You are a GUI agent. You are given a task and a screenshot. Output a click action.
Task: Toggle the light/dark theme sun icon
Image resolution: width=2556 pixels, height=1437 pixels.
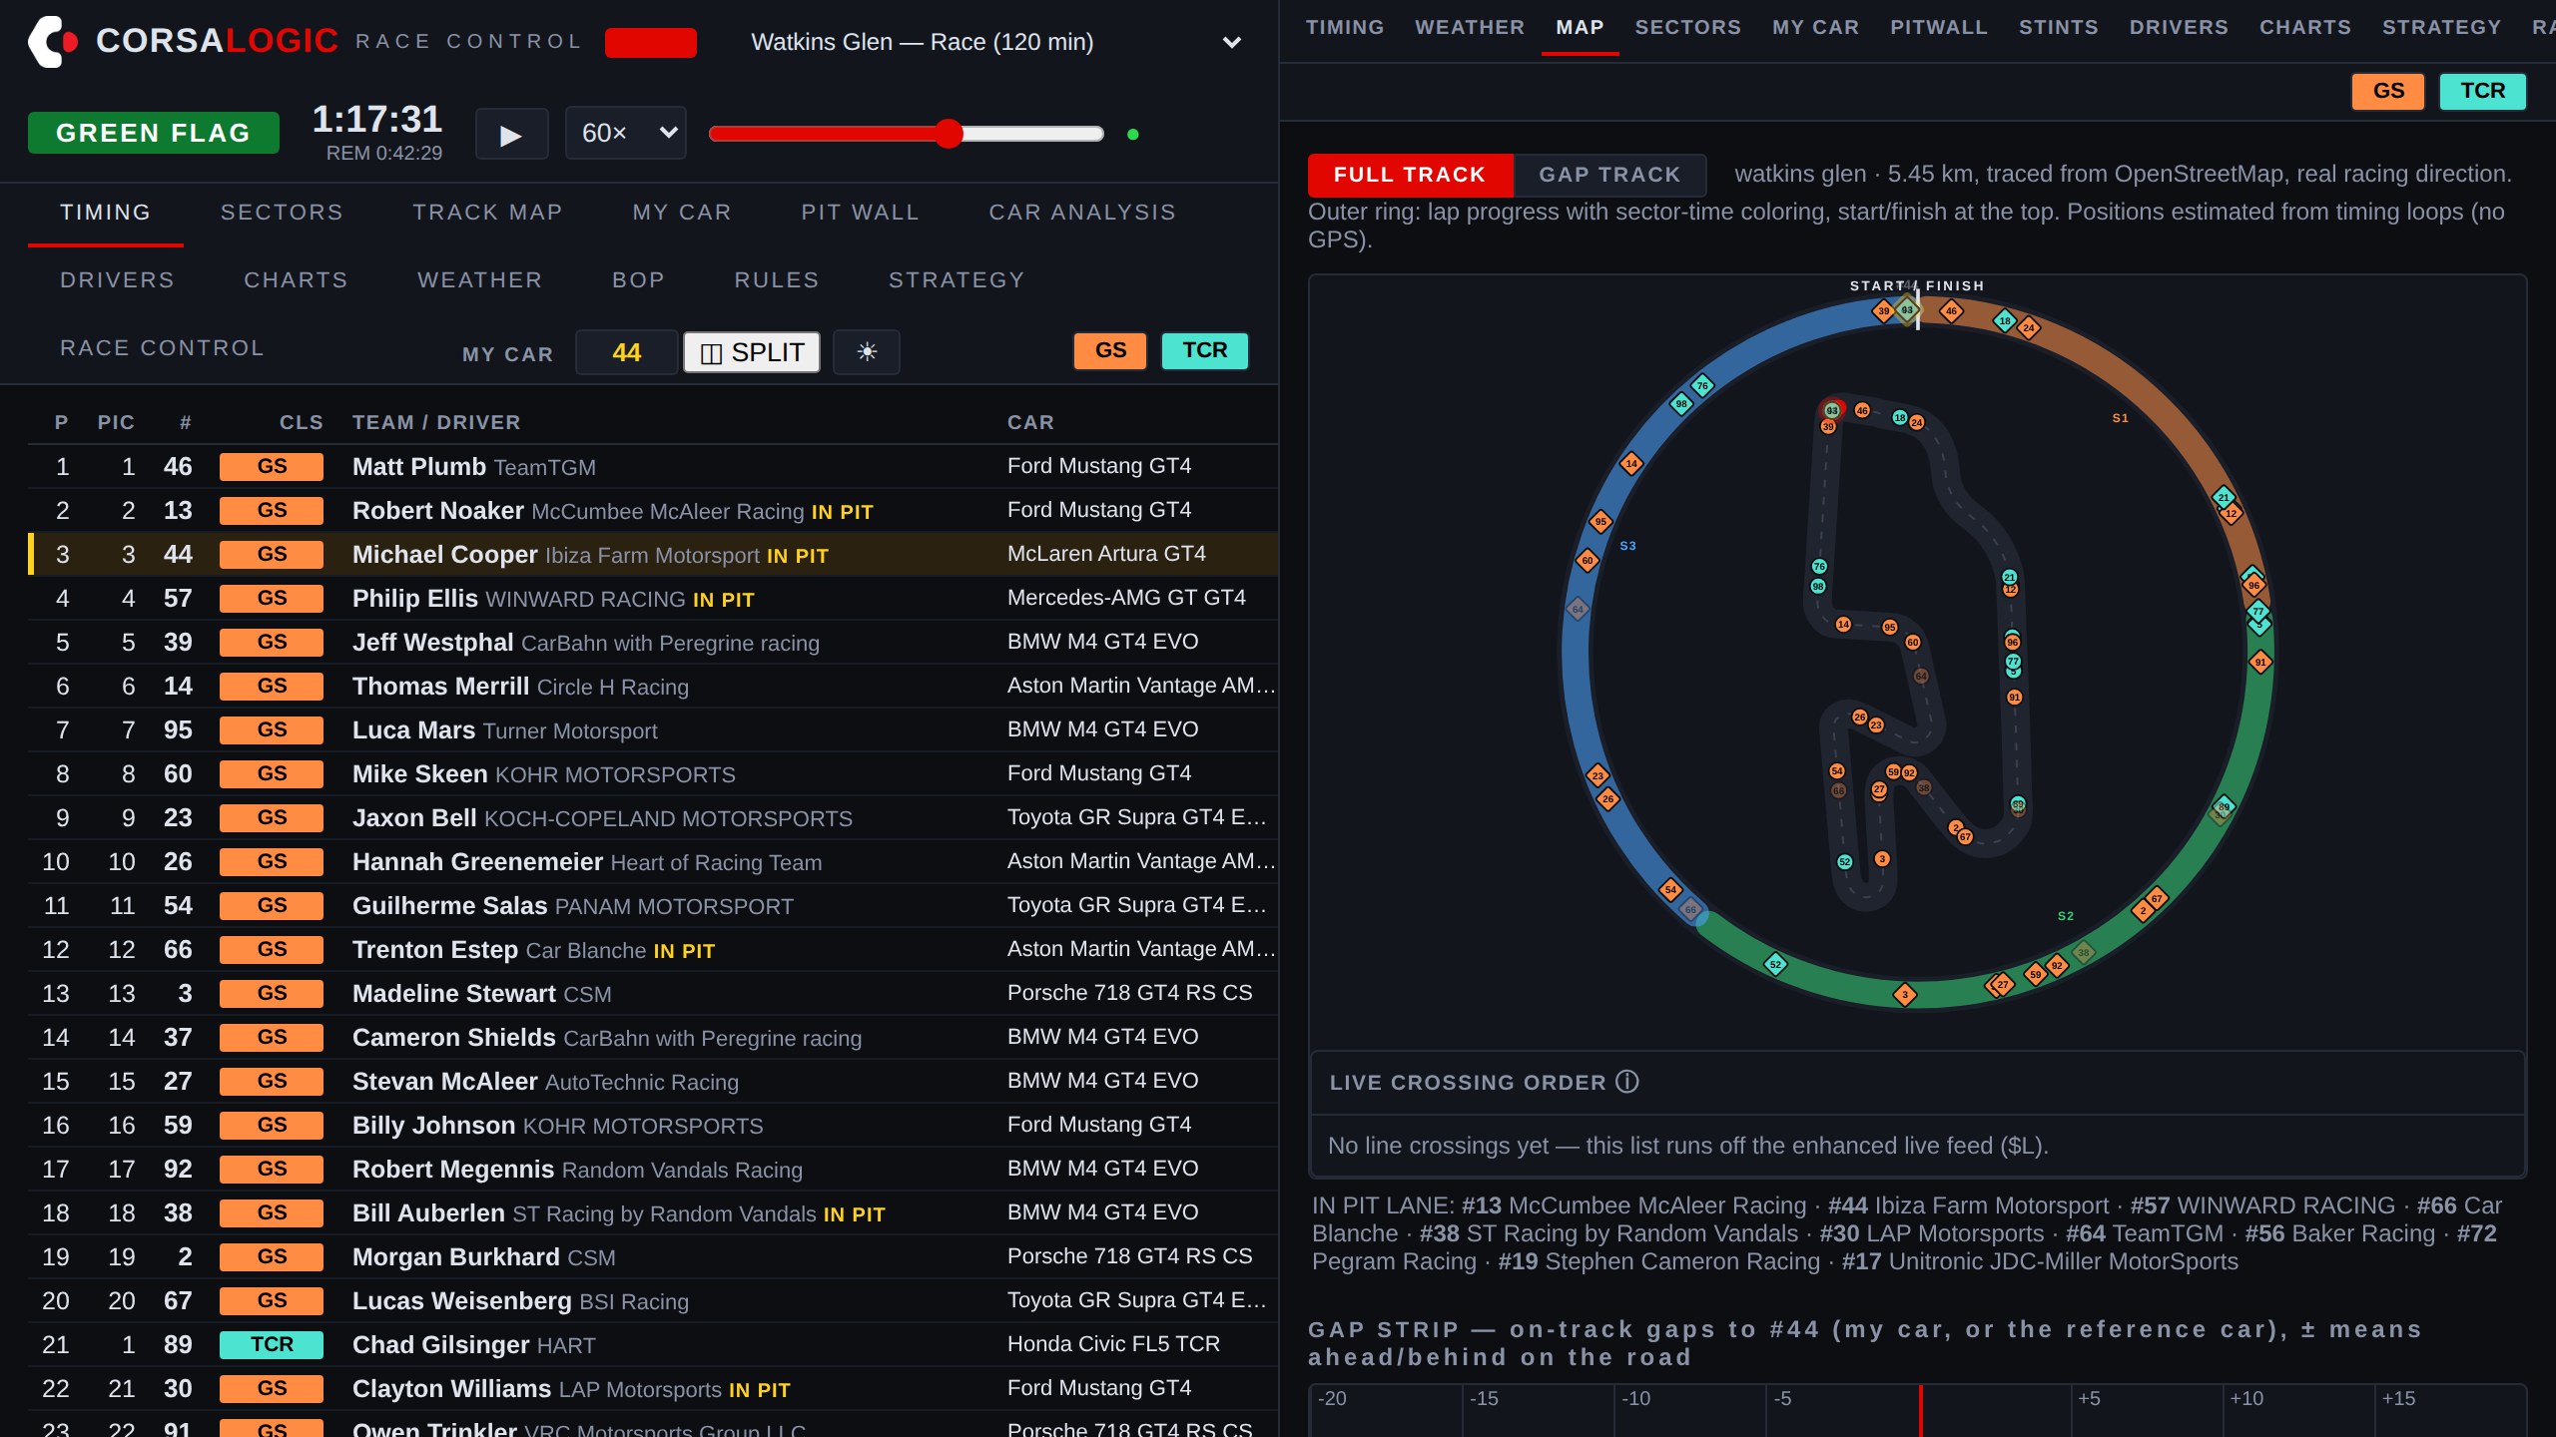coord(867,352)
